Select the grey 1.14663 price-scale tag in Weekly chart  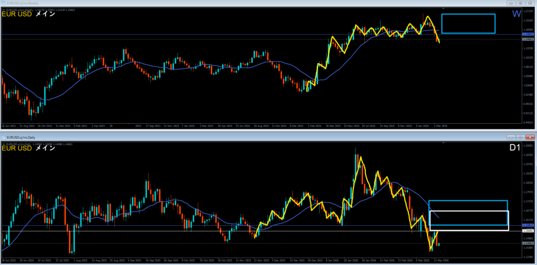528,39
